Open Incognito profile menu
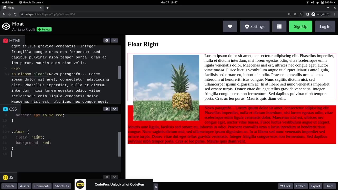338x190 pixels. (321, 14)
